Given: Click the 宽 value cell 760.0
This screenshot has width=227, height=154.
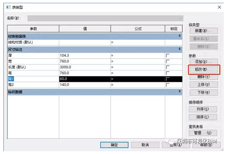Looking at the screenshot, I should coord(85,61).
